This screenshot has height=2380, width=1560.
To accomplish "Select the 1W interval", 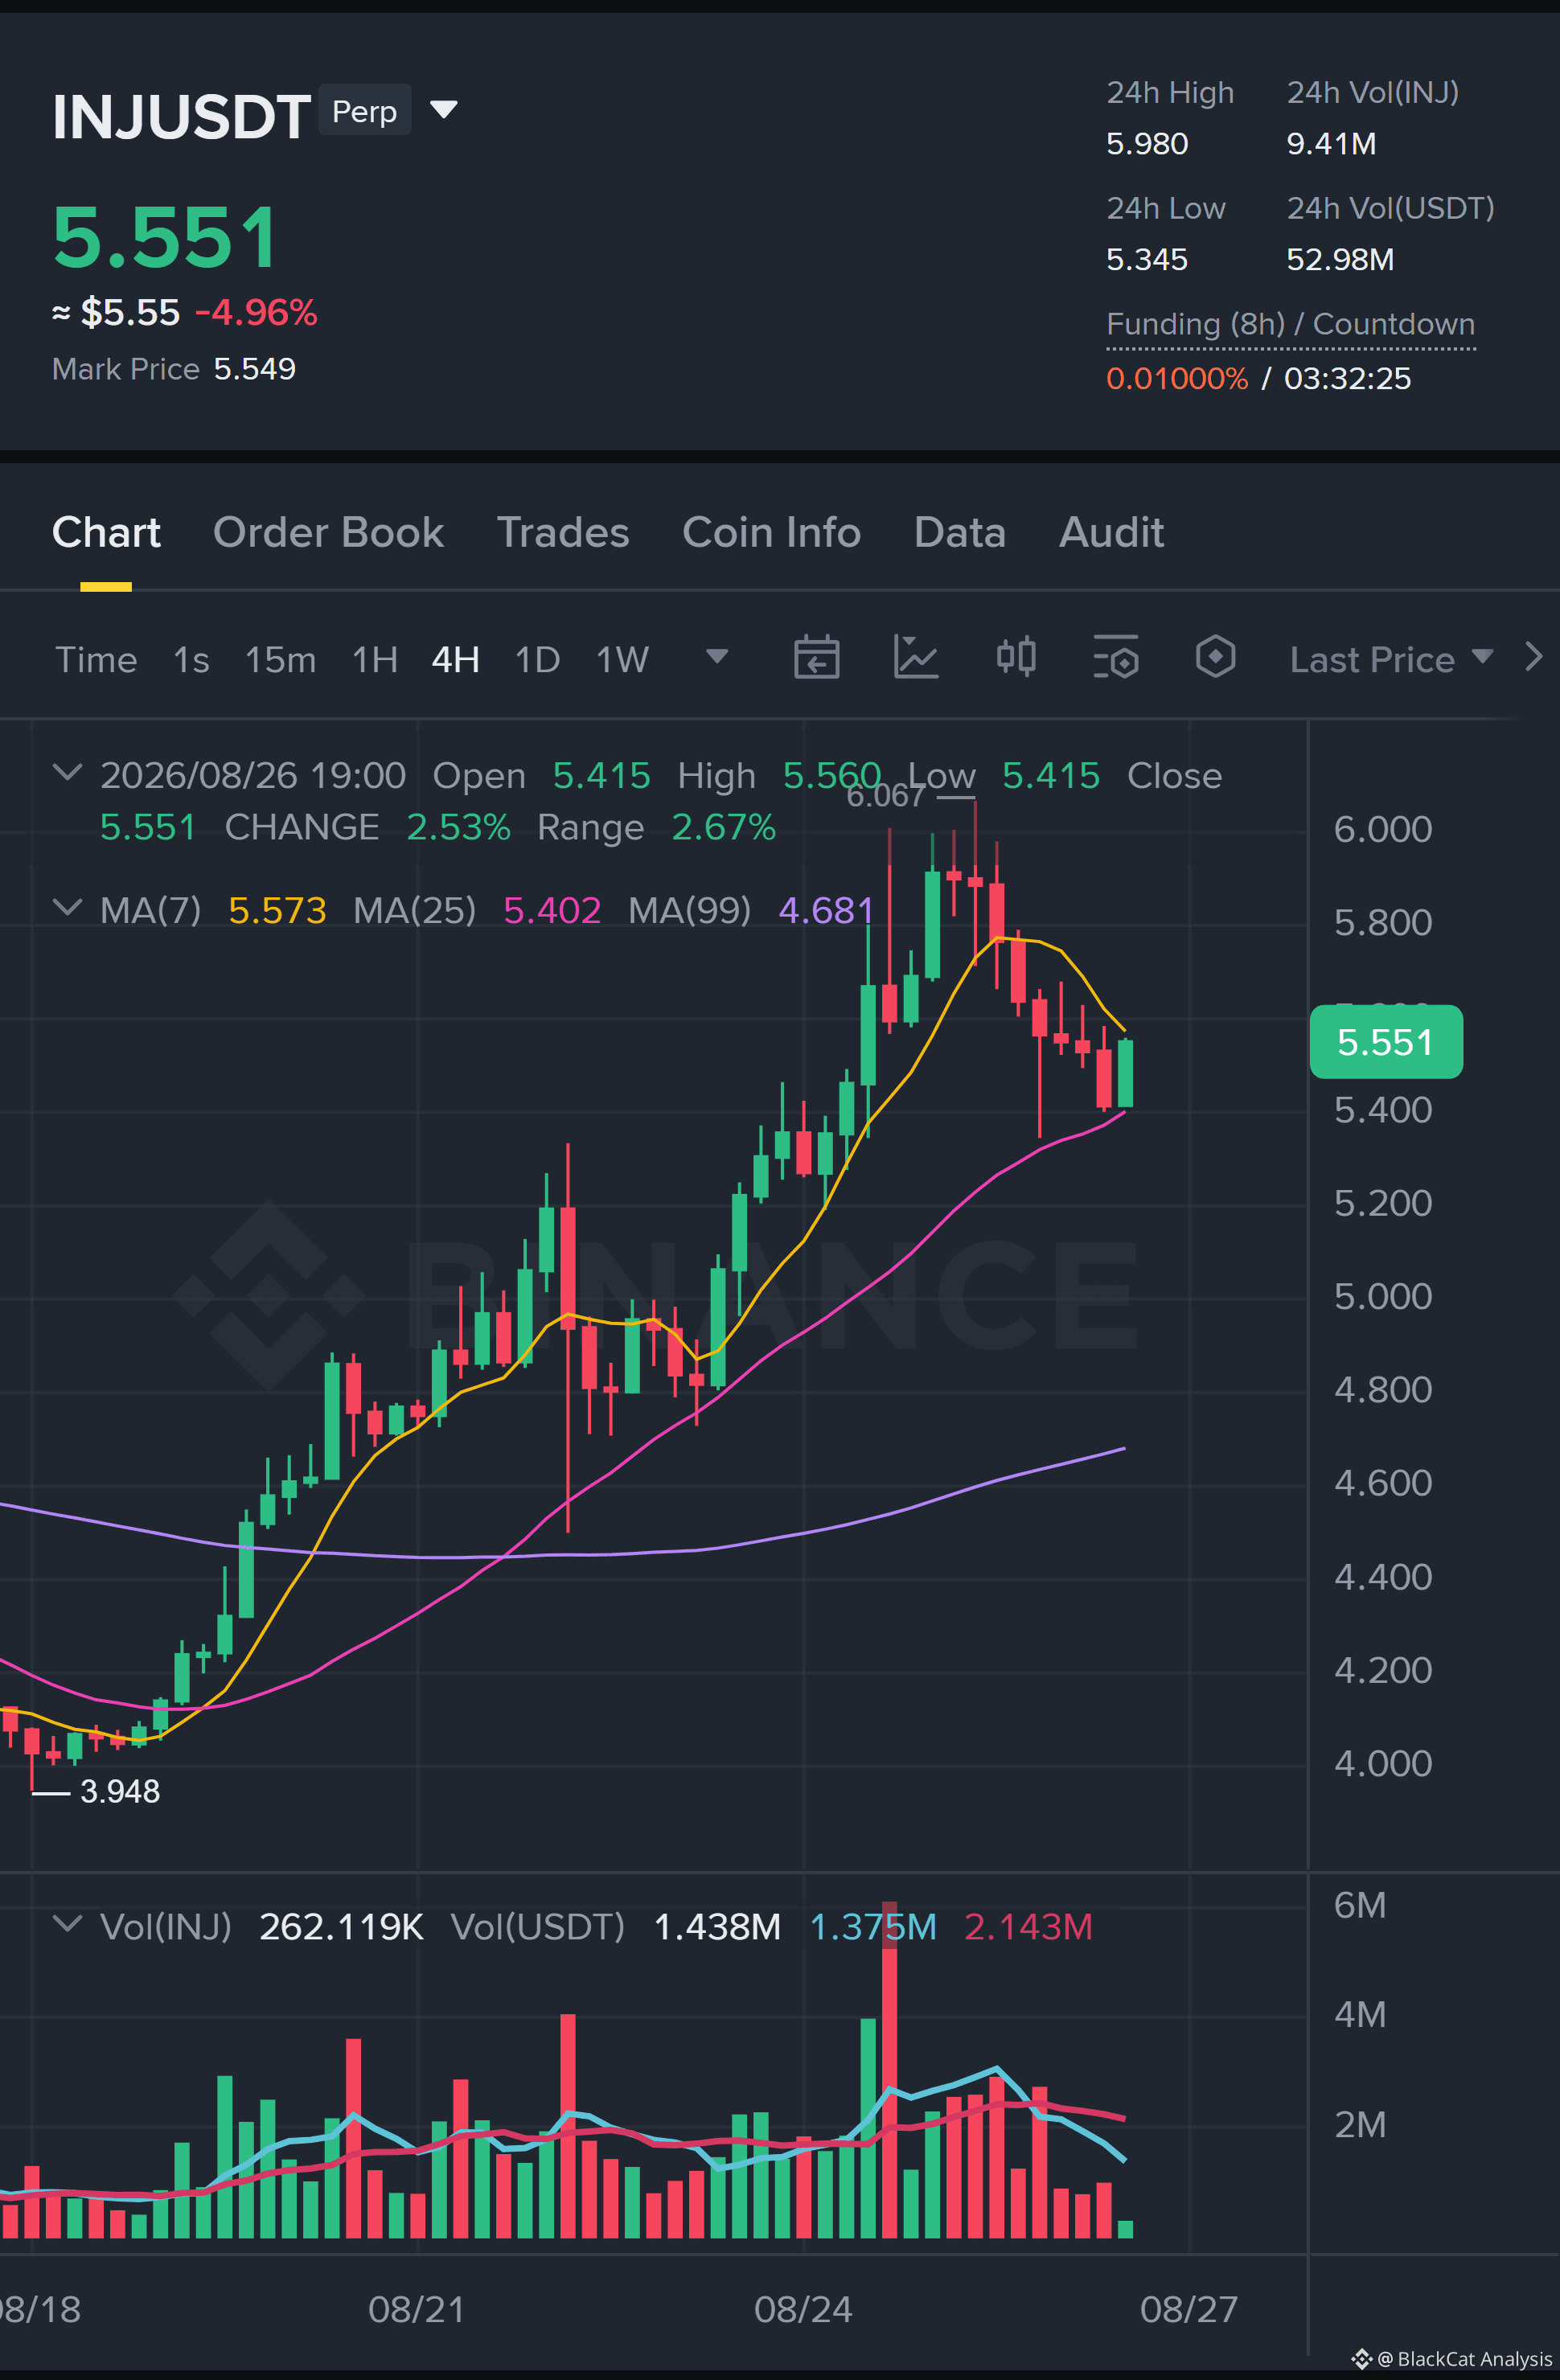I will tap(622, 660).
